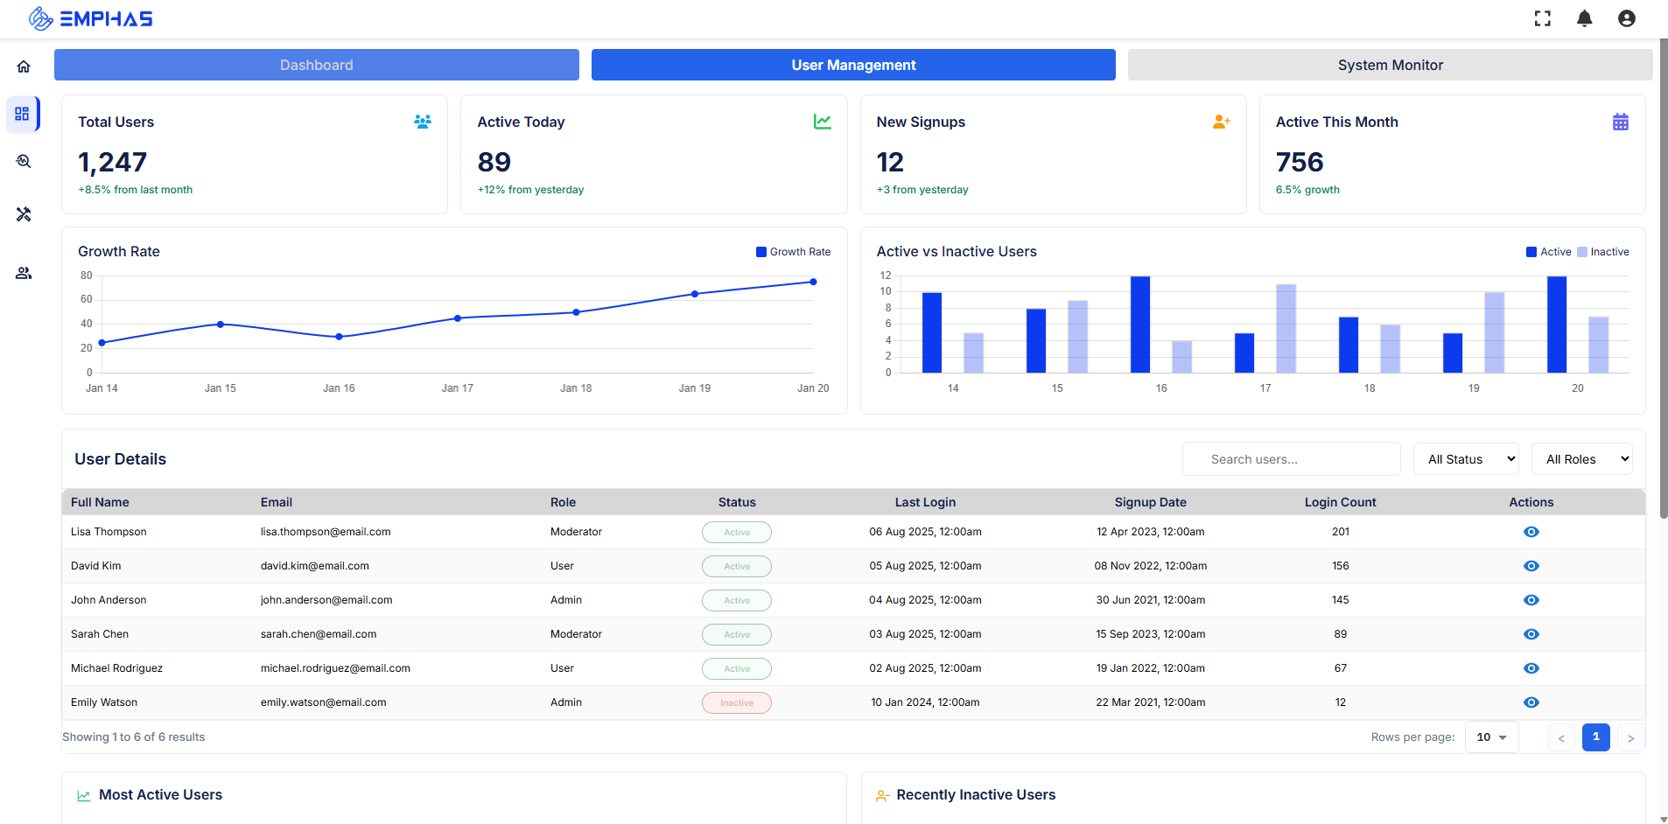
Task: Click '6.5% growth' text
Action: click(1307, 190)
